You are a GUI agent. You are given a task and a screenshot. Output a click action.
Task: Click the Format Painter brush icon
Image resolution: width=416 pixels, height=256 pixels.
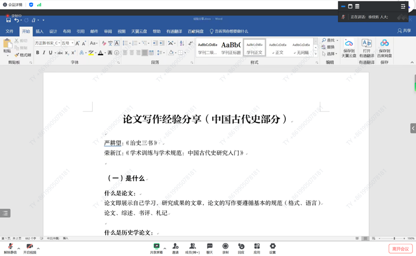tap(17, 55)
